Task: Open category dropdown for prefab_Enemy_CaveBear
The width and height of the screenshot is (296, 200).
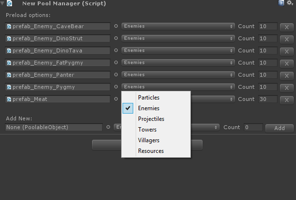Action: [178, 26]
